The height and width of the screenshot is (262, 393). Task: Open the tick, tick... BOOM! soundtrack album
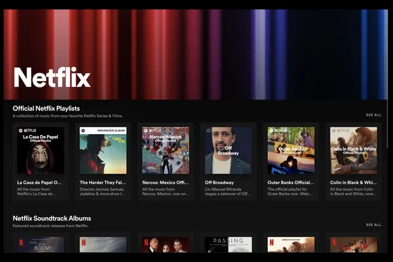(x=40, y=245)
